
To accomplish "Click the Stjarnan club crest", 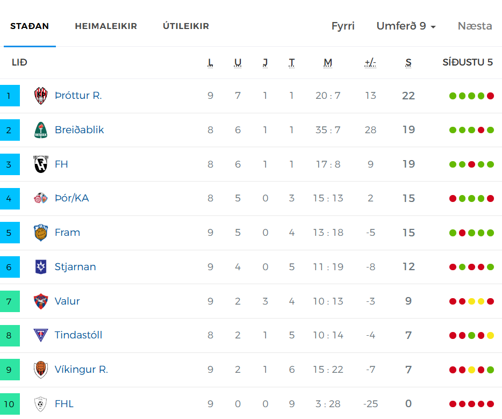I will (41, 267).
